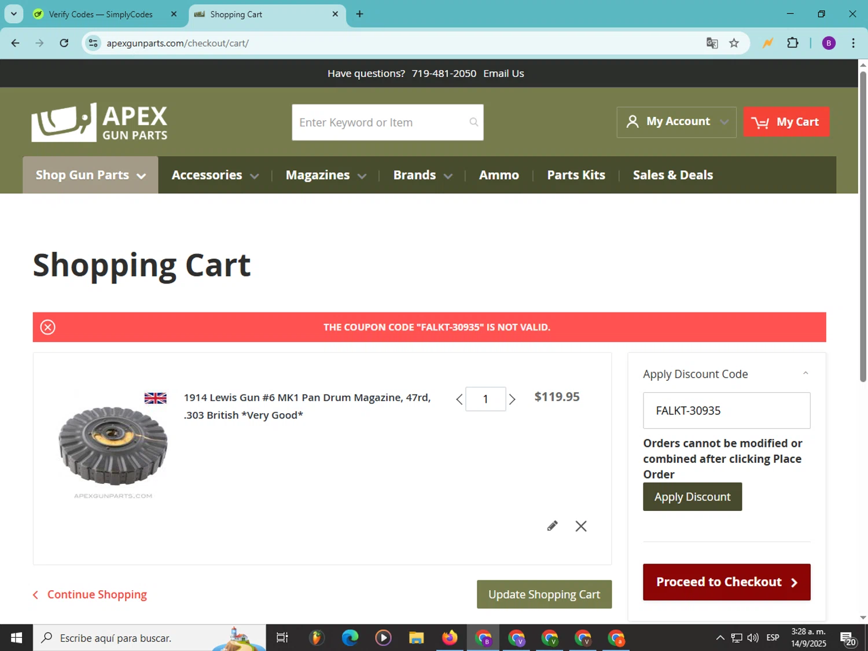Open the Chrome three-dot menu
Viewport: 868px width, 651px height.
point(853,43)
